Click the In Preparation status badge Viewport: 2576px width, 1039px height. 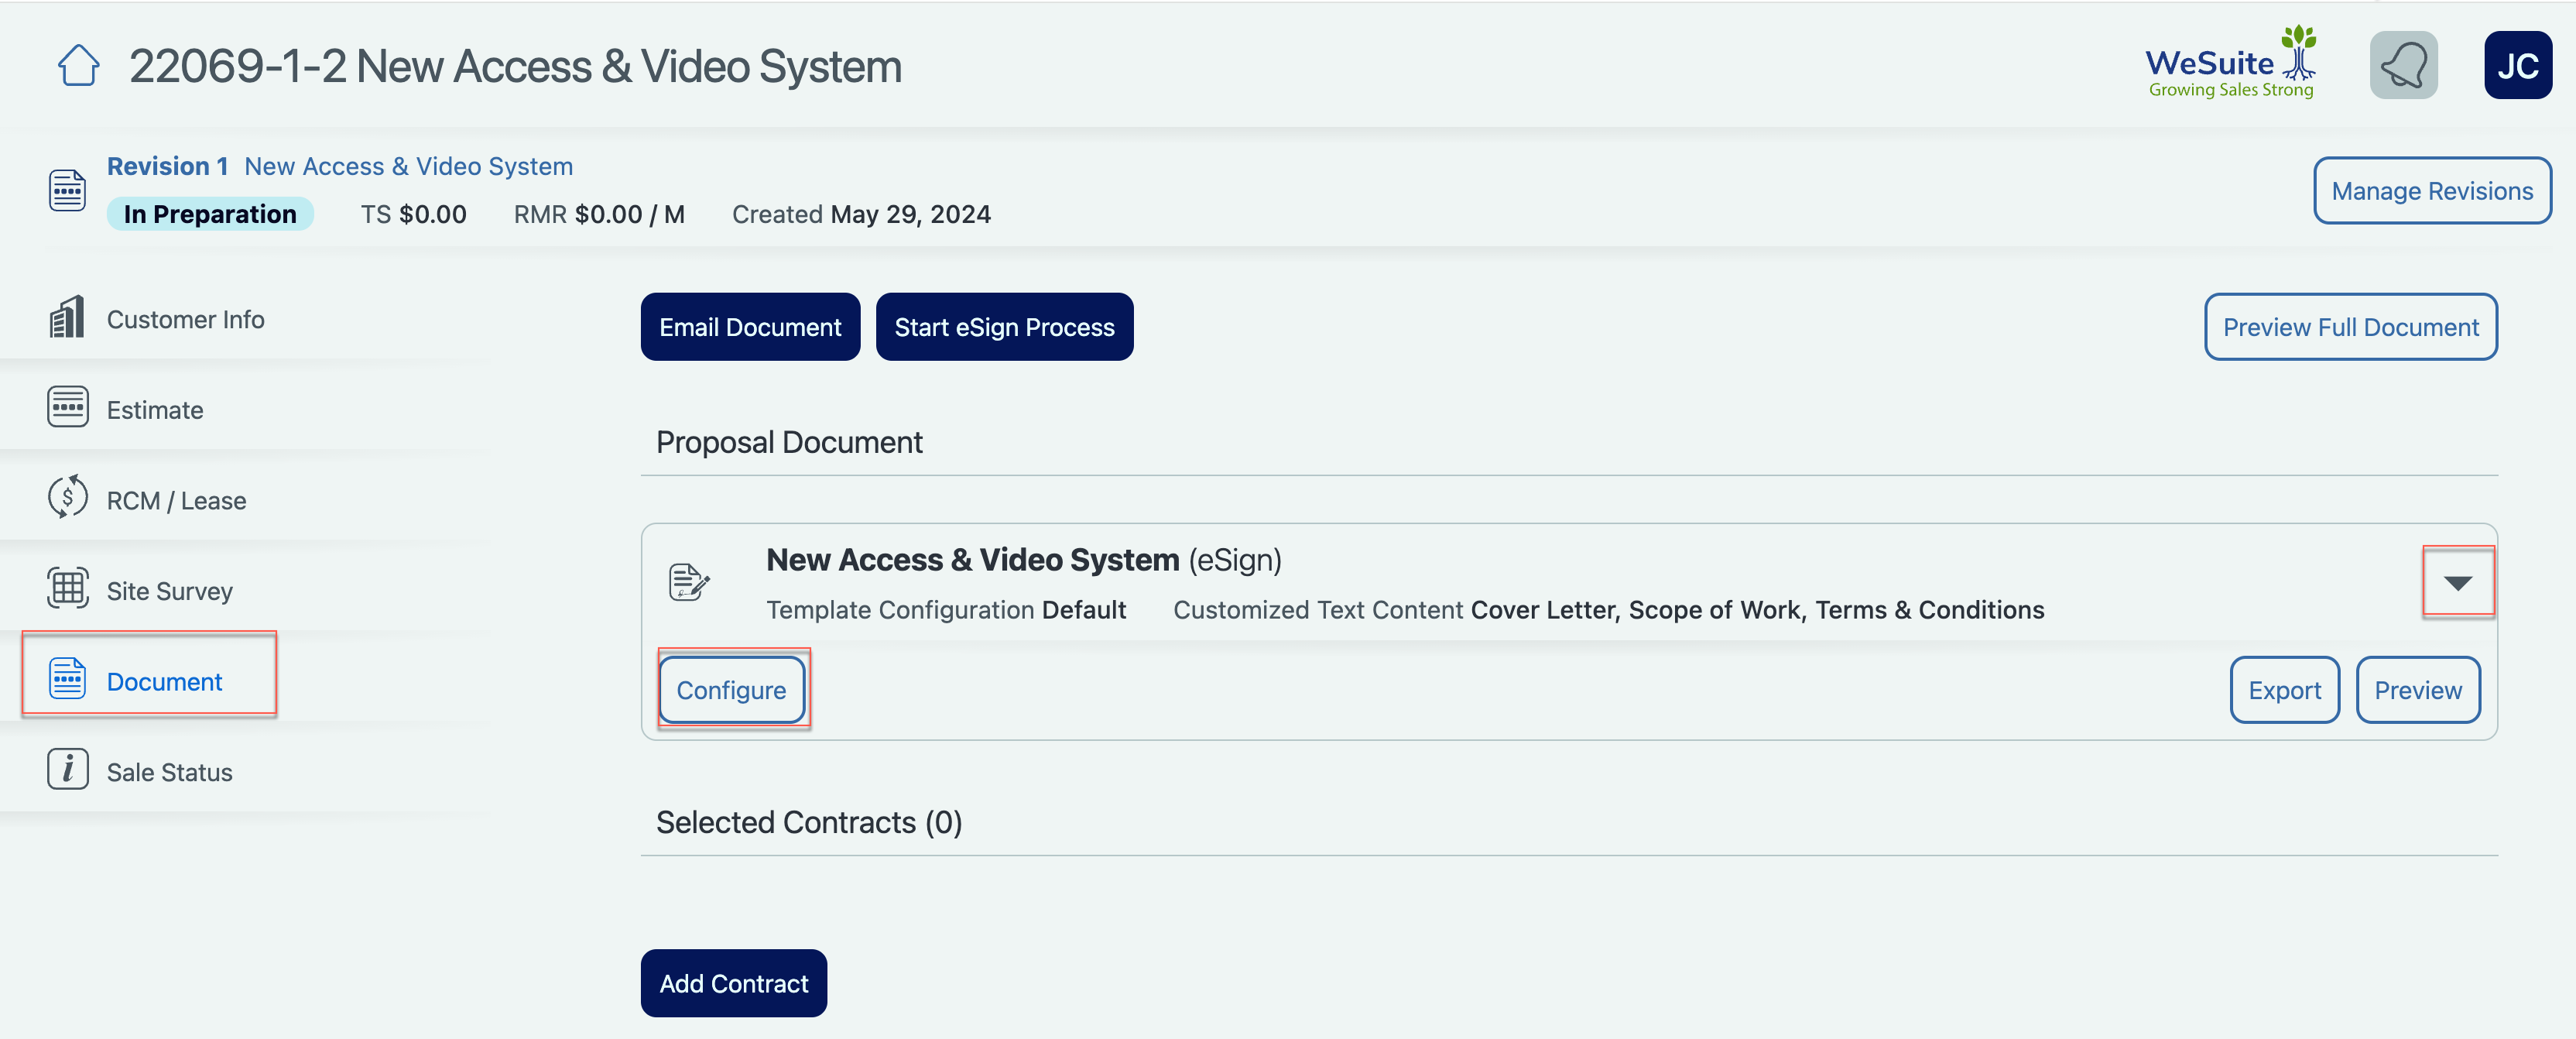tap(210, 214)
